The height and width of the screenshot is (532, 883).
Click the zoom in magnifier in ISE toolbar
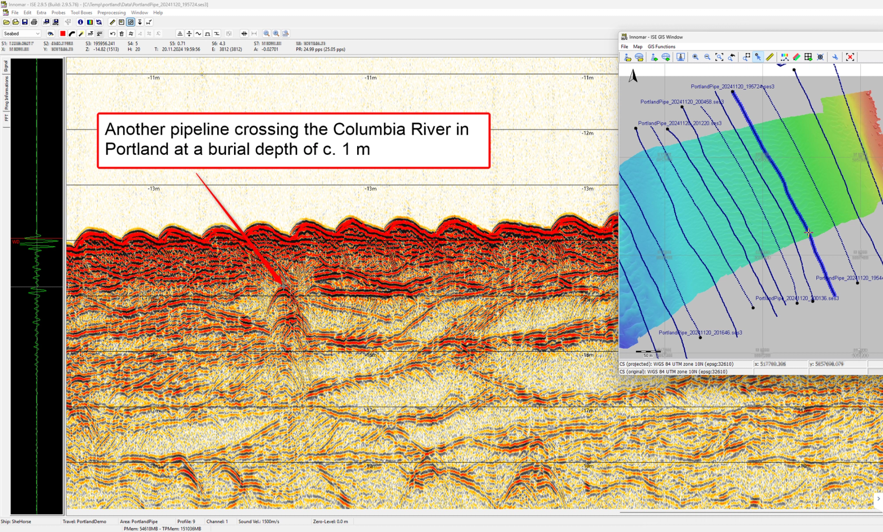tap(276, 33)
